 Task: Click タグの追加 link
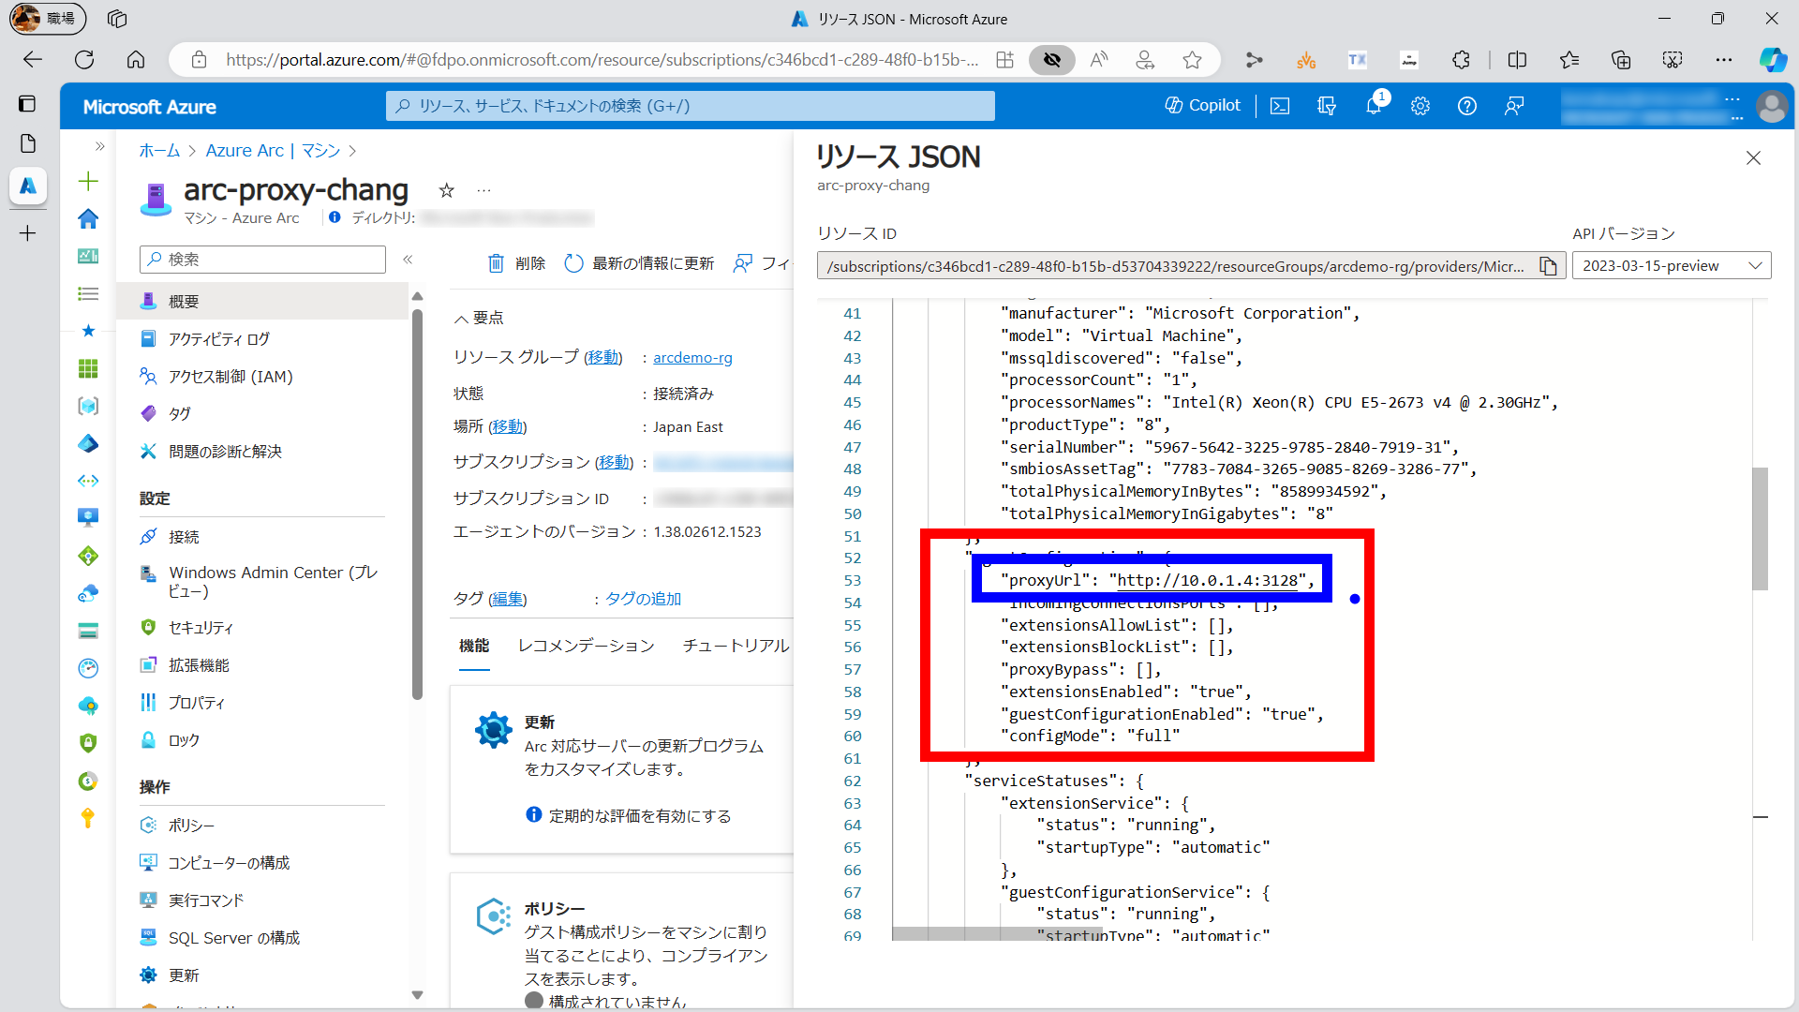coord(643,600)
